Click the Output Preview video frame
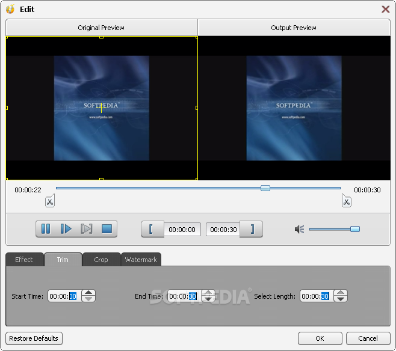The image size is (396, 351). point(294,108)
